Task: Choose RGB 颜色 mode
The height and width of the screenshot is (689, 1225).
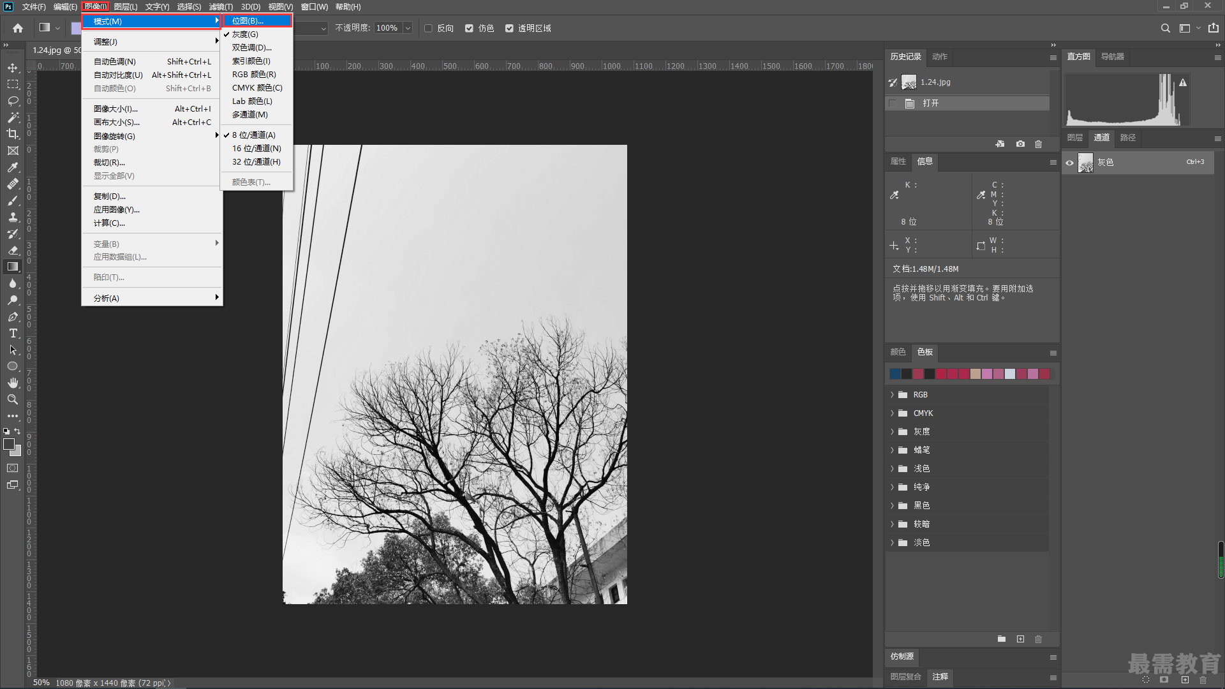Action: click(x=256, y=74)
